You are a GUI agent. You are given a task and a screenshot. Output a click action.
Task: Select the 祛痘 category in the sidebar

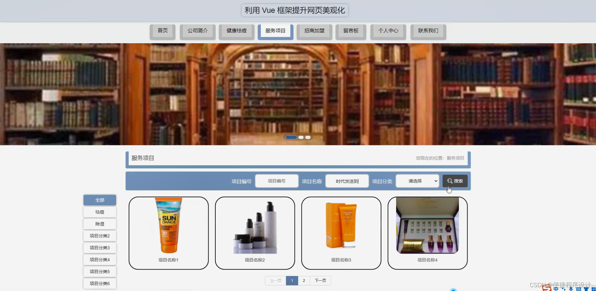coord(100,212)
